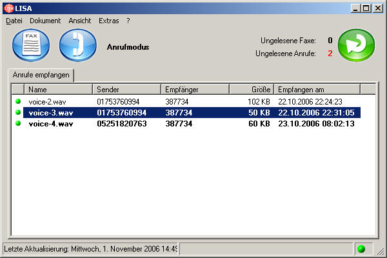Viewport: 387px width, 258px height.
Task: Select the voice-4.wav call entry
Action: (51, 124)
